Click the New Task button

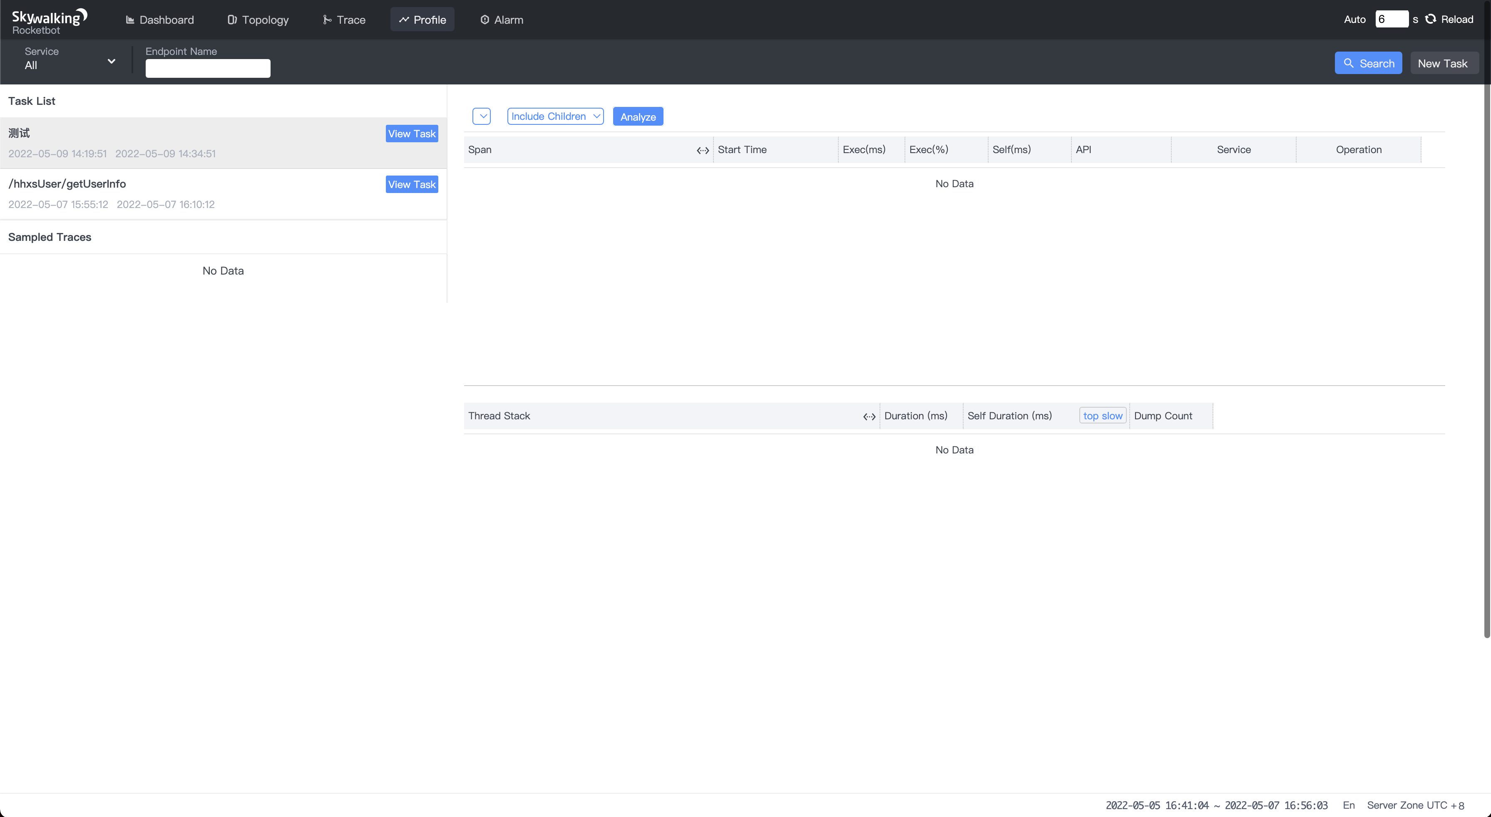pyautogui.click(x=1444, y=63)
